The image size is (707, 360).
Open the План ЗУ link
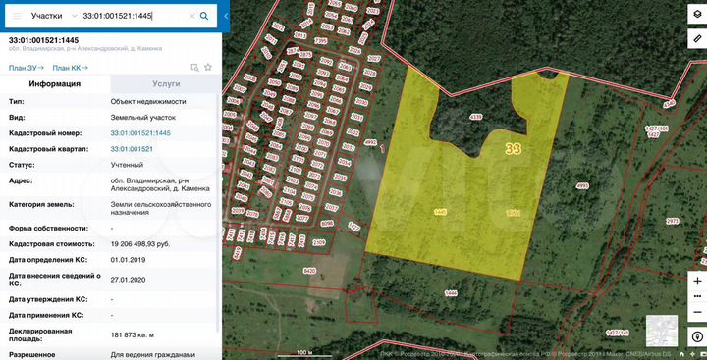(27, 68)
